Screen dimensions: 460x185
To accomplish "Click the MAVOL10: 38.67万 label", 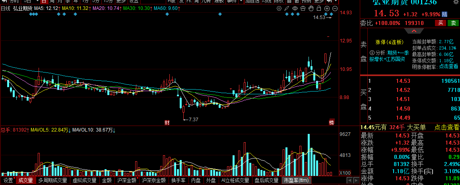I will click(x=94, y=130).
